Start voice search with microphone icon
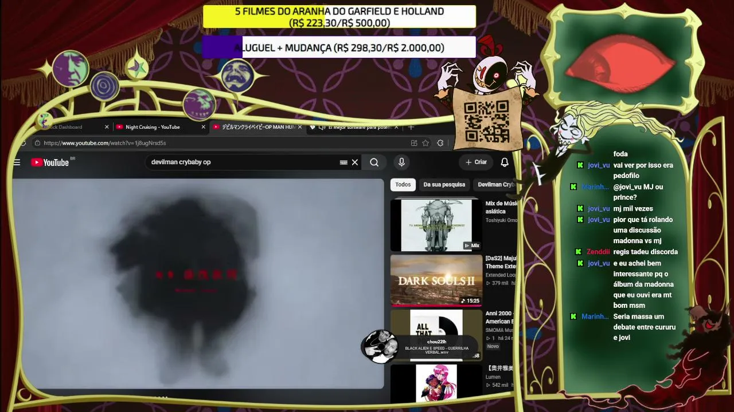The image size is (734, 412). pyautogui.click(x=401, y=163)
